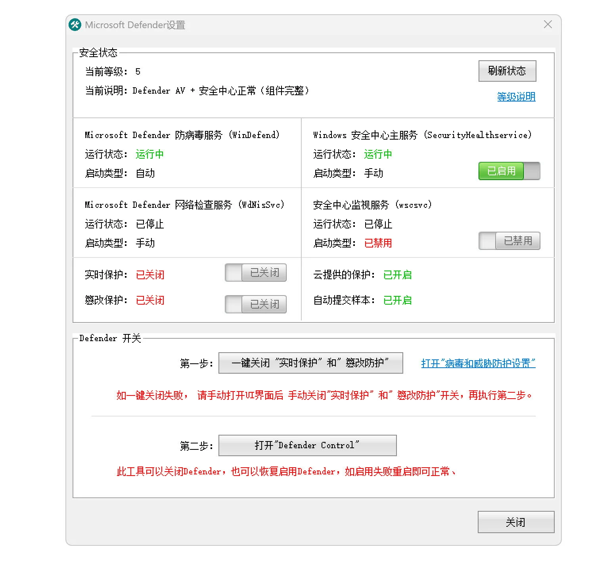The height and width of the screenshot is (570, 609).
Task: Turn on the 实时保护 real-time protection toggle
Action: click(x=255, y=273)
